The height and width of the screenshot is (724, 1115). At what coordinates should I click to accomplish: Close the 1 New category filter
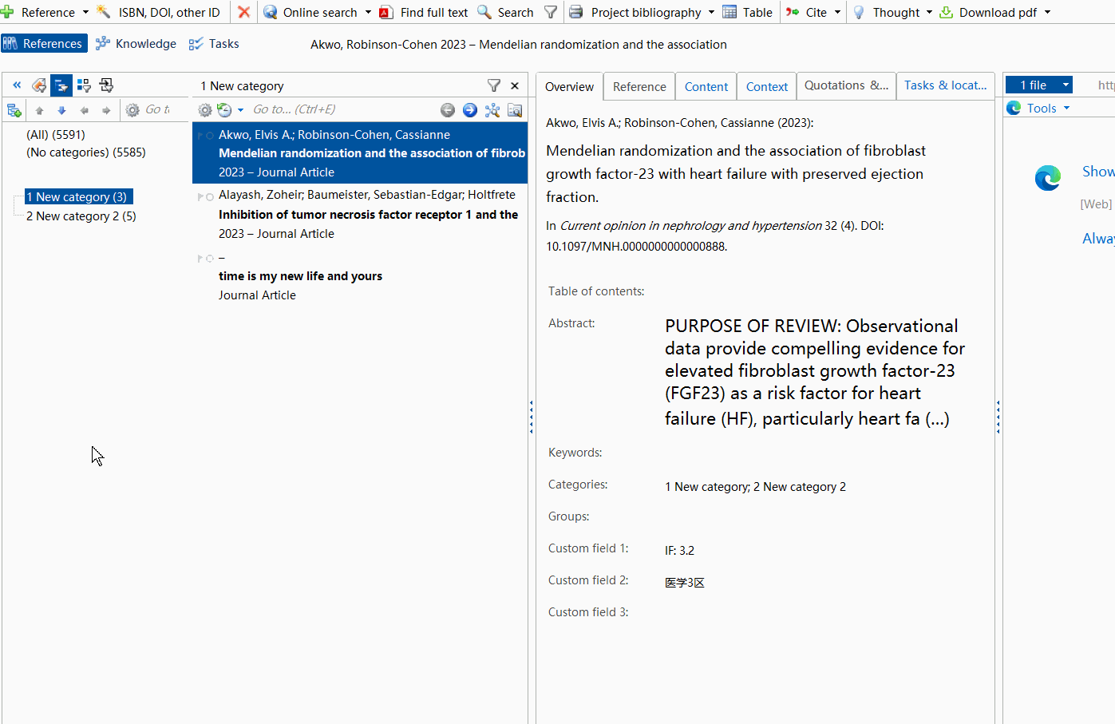(515, 85)
